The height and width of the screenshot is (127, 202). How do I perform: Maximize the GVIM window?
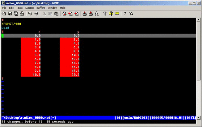tap(194, 3)
